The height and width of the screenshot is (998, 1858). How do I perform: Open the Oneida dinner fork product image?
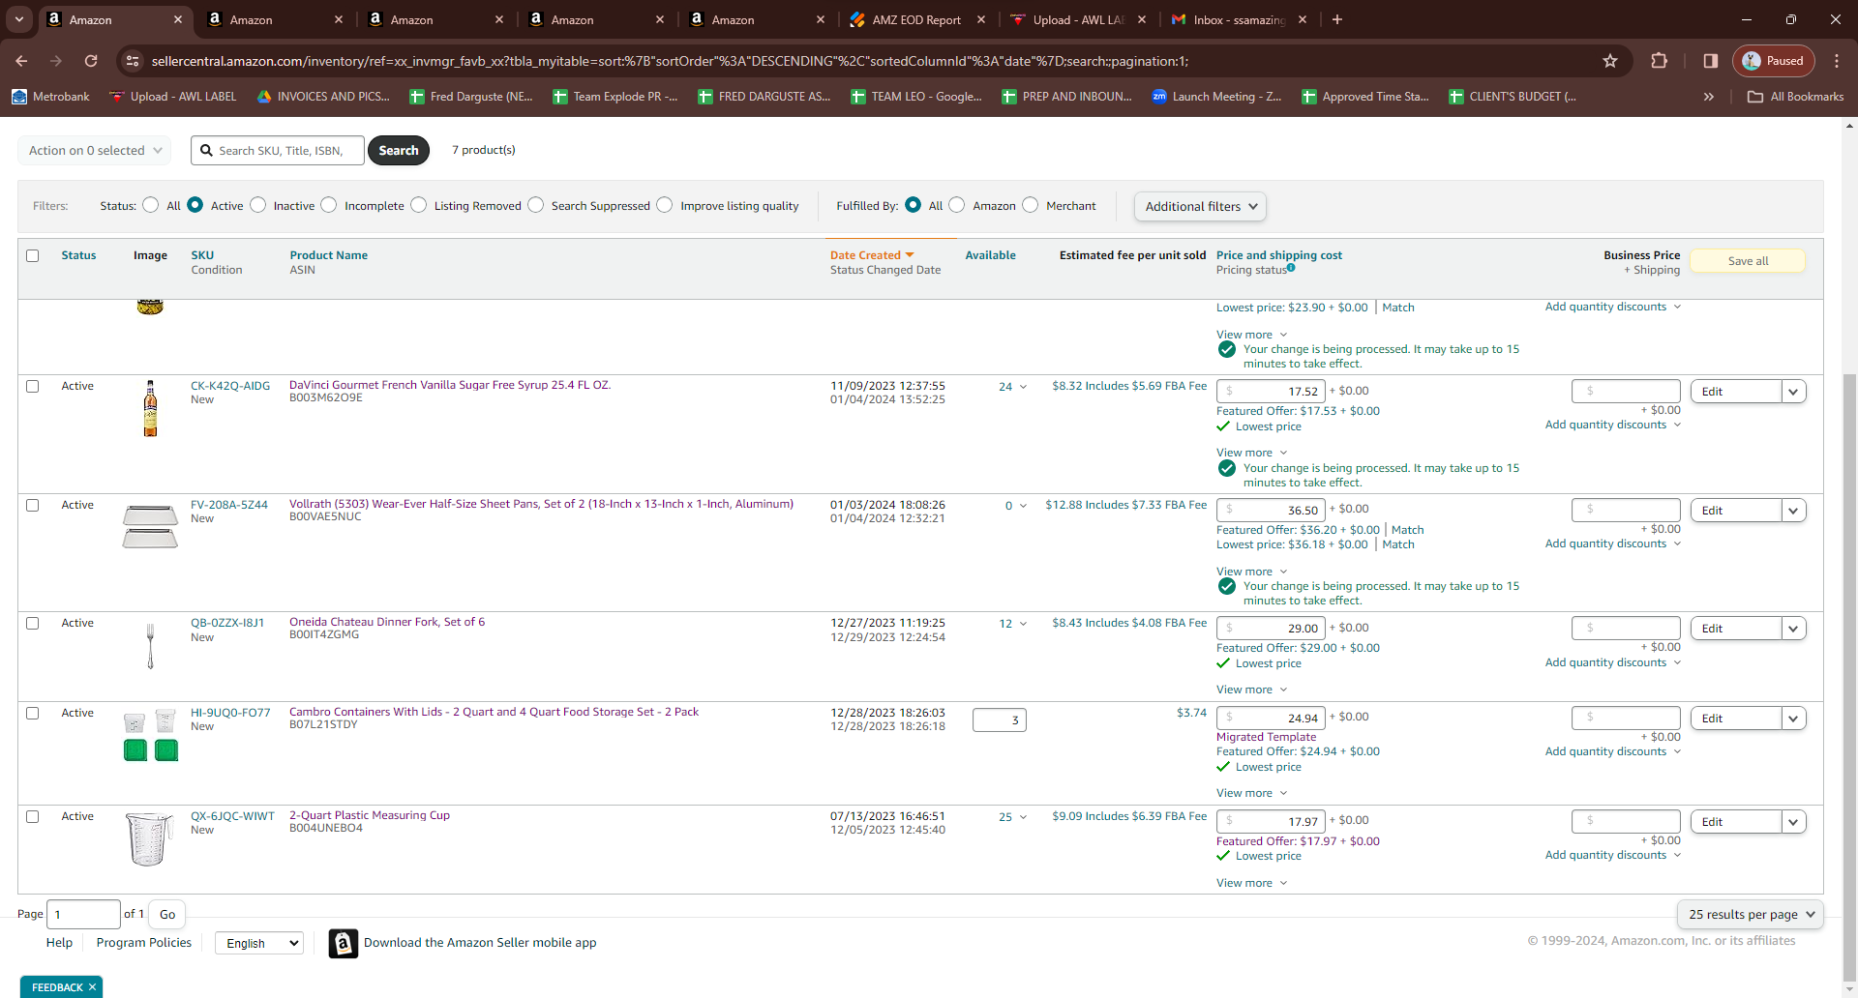coord(150,645)
